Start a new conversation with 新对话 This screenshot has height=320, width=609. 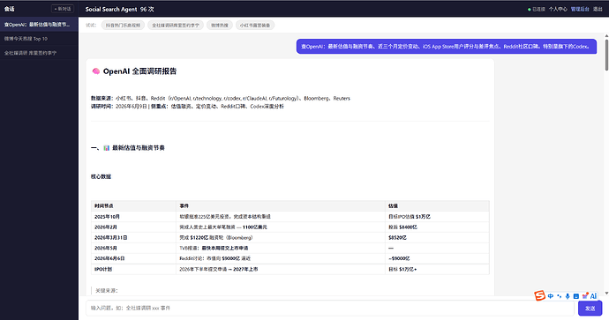pyautogui.click(x=63, y=9)
